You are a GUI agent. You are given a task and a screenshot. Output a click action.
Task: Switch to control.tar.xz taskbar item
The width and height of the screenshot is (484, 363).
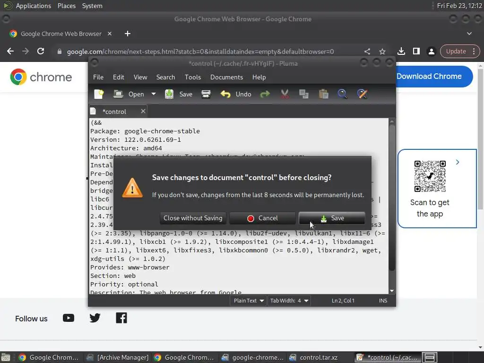319,357
